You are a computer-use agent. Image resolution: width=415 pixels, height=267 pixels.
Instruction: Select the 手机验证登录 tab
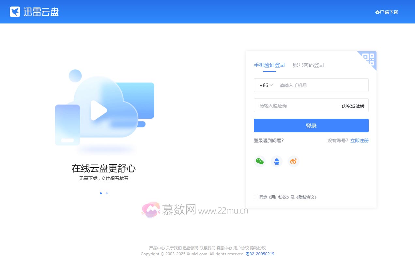pyautogui.click(x=269, y=65)
